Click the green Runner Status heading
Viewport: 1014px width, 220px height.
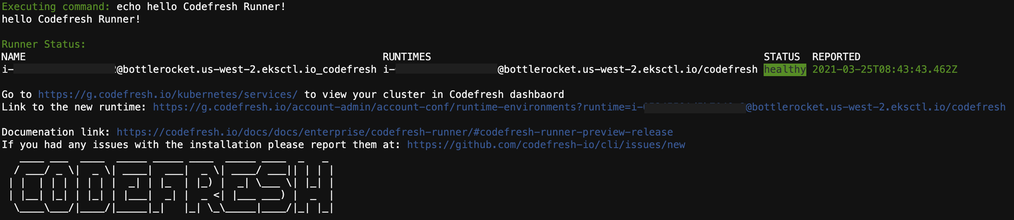[x=44, y=44]
